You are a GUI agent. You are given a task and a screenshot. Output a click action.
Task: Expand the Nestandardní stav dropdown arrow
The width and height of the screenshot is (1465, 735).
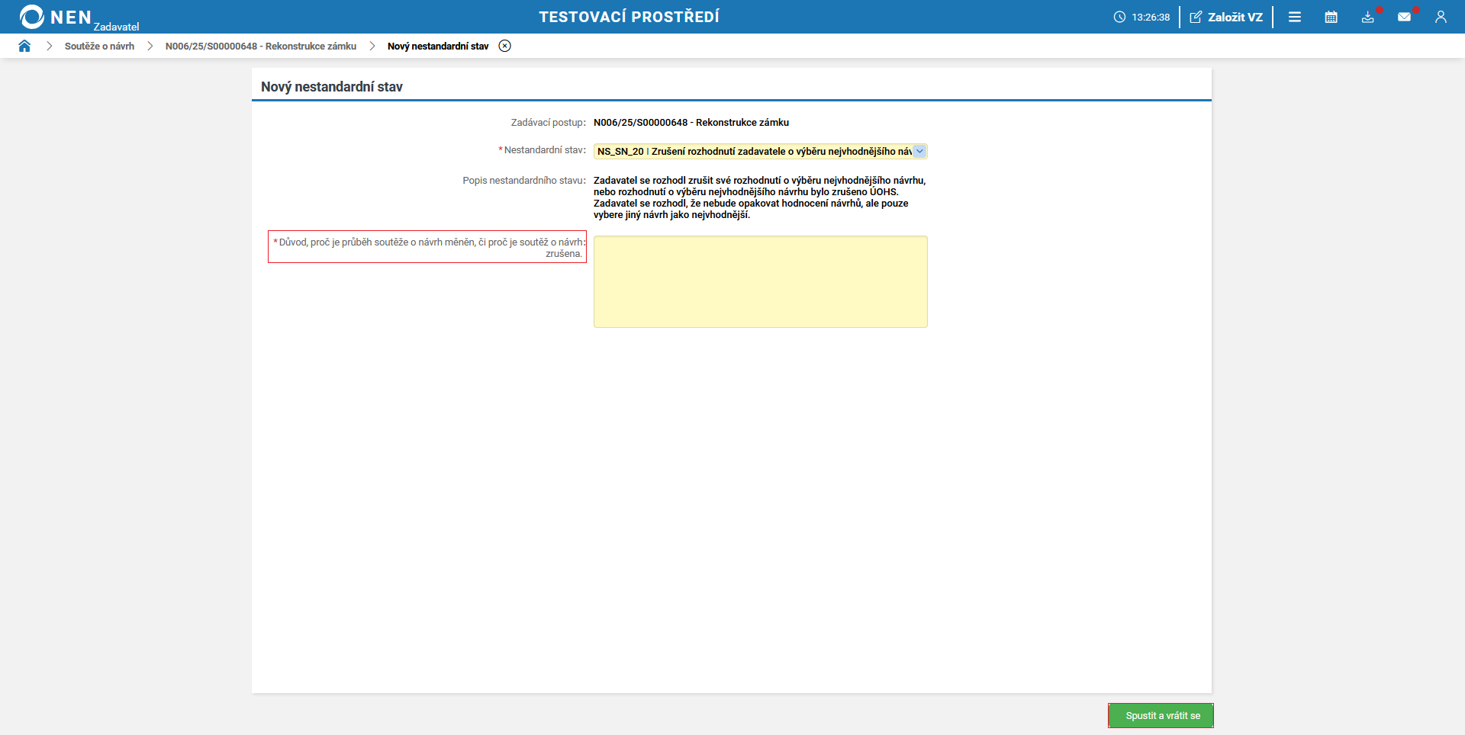919,151
